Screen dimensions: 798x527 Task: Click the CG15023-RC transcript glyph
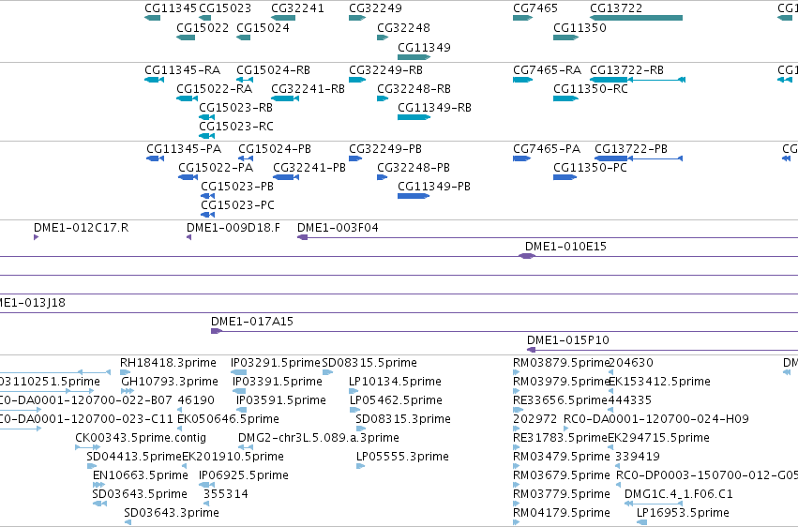206,136
